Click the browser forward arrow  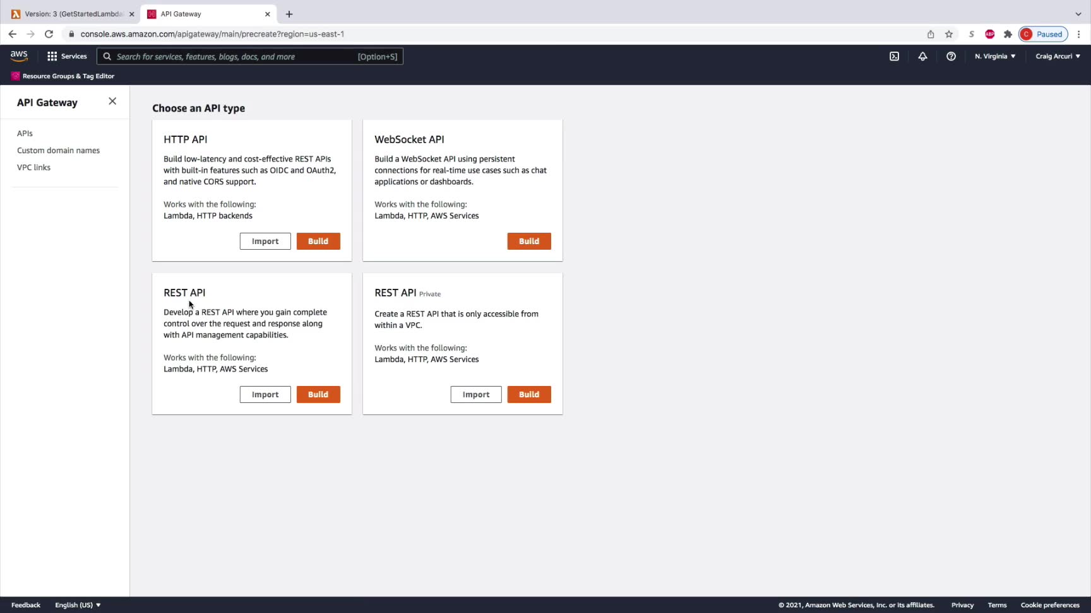tap(30, 34)
